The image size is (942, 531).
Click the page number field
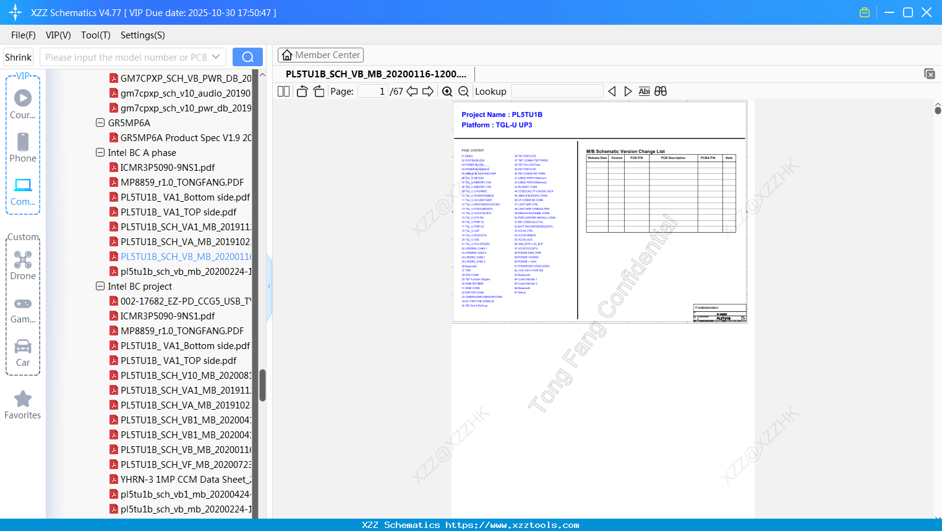(x=372, y=92)
